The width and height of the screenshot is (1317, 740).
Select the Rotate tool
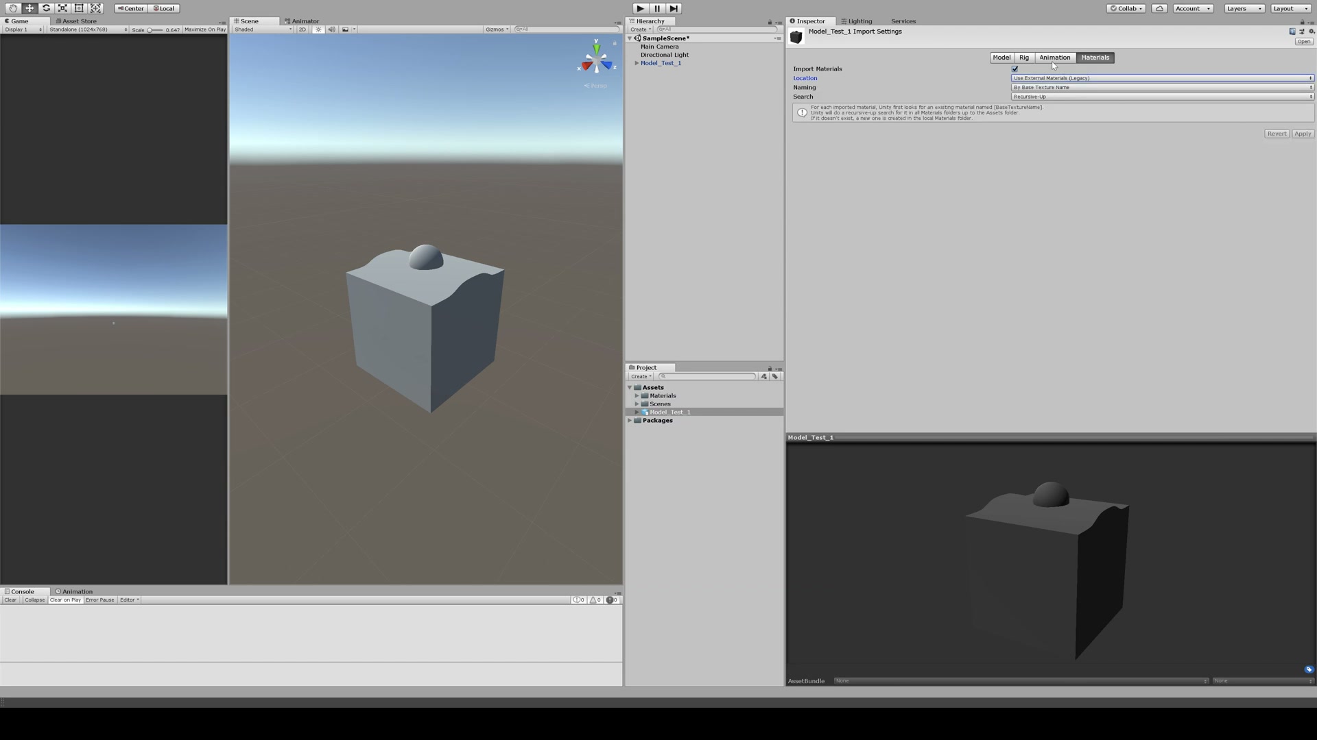click(46, 8)
